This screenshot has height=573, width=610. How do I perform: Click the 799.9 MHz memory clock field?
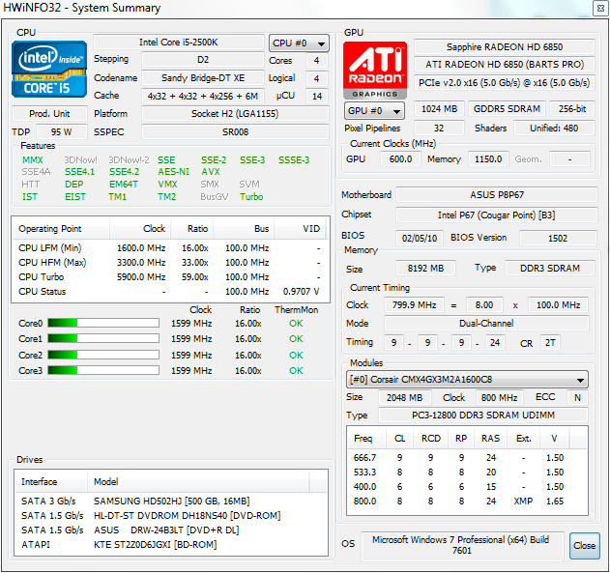click(x=414, y=304)
